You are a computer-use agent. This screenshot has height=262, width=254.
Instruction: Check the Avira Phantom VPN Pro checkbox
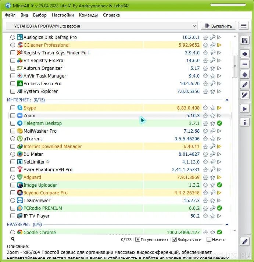click(13, 170)
